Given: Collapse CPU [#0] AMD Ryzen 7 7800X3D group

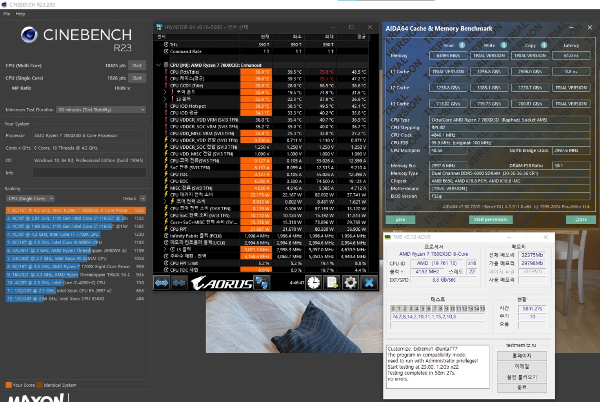Looking at the screenshot, I should pyautogui.click(x=158, y=65).
